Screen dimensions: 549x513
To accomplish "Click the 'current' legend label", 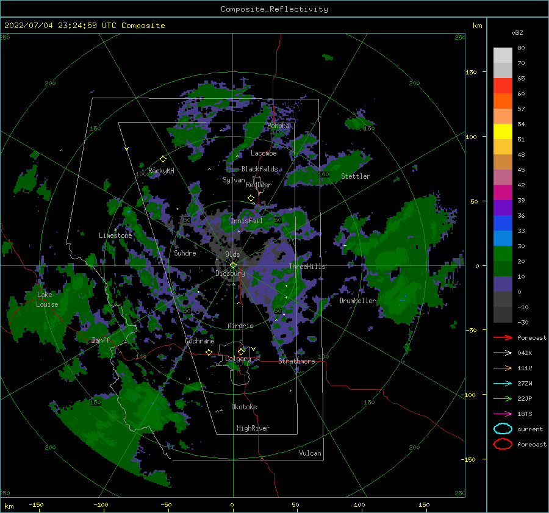I will [x=530, y=429].
